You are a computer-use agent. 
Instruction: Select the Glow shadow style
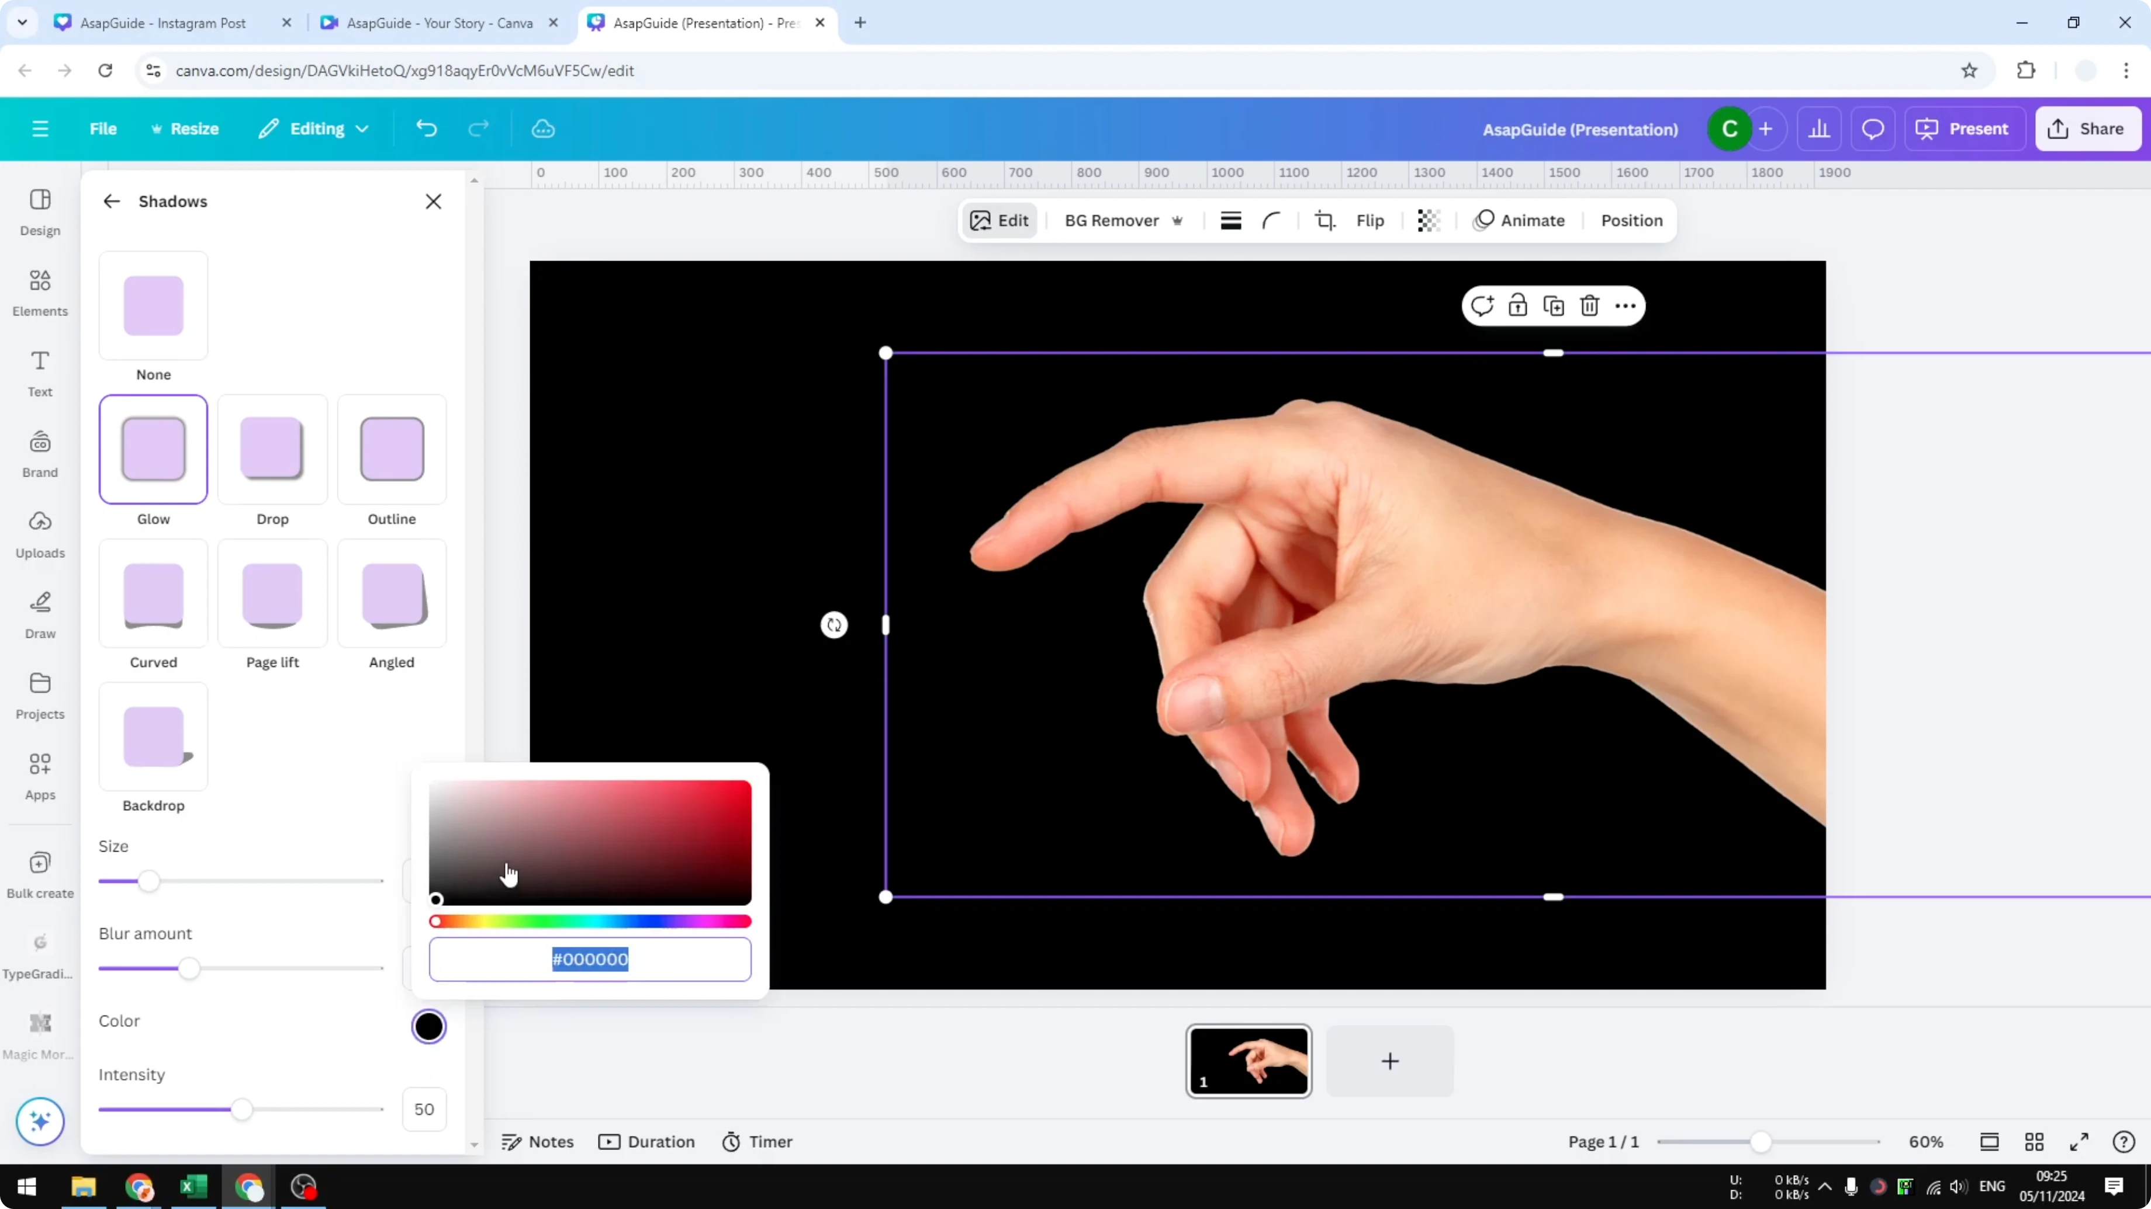point(153,449)
